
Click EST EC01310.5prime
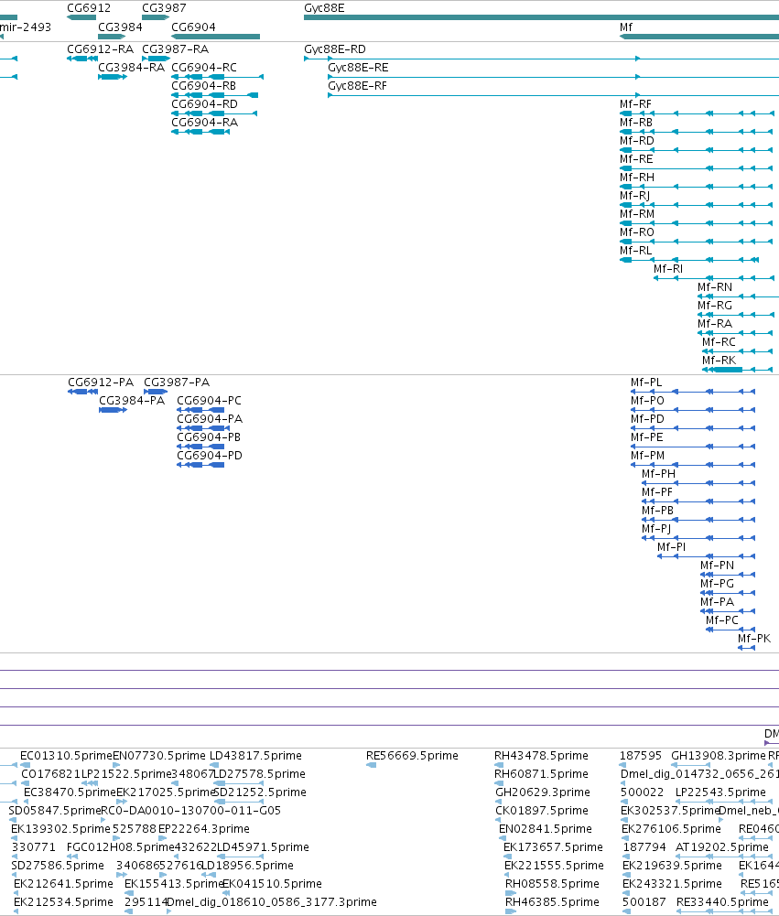[66, 756]
